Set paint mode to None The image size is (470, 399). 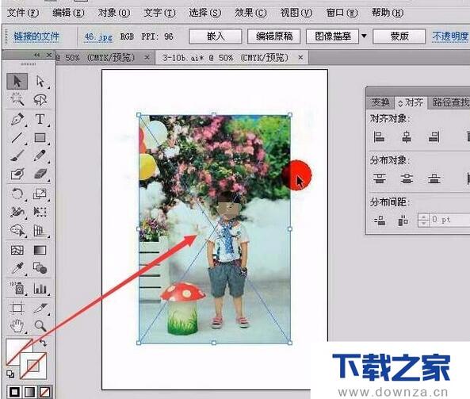[45, 392]
